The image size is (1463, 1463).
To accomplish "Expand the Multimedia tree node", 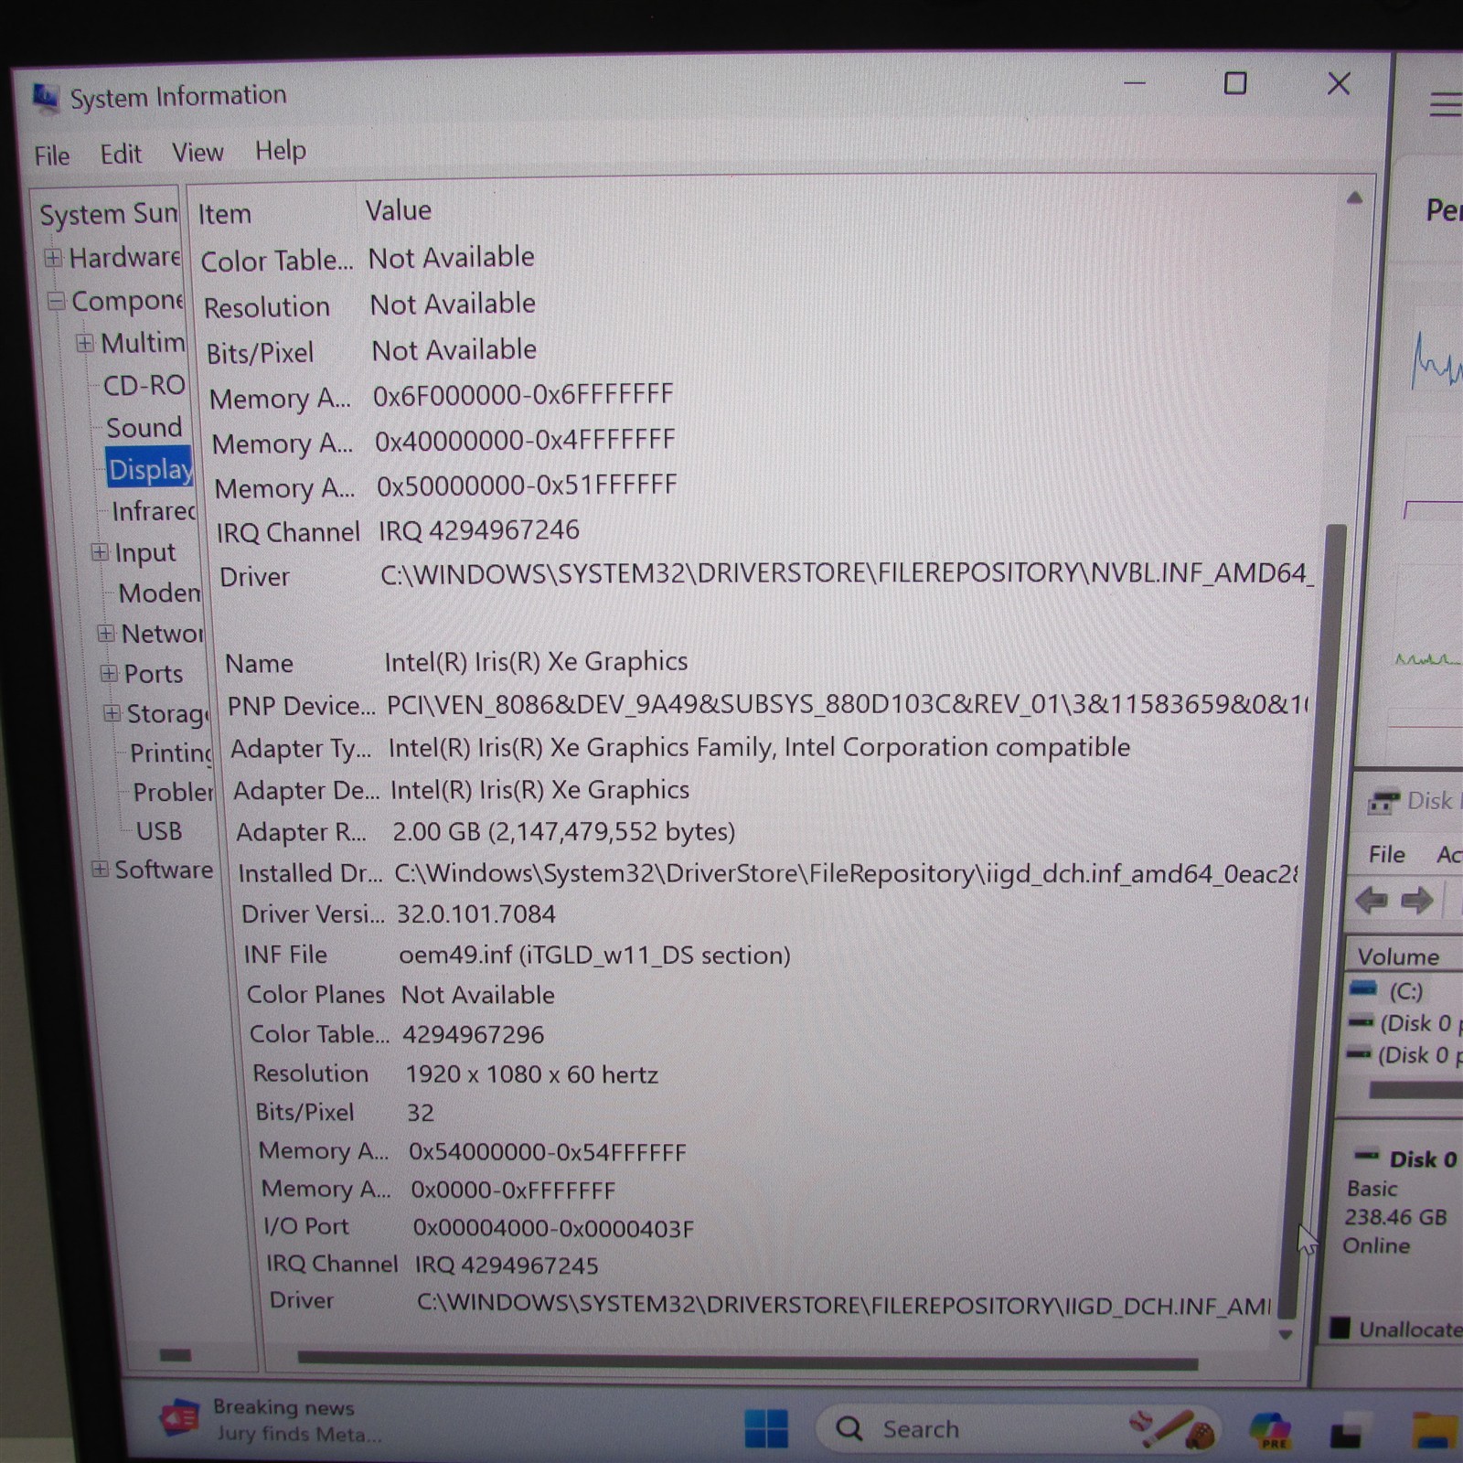I will coord(85,343).
